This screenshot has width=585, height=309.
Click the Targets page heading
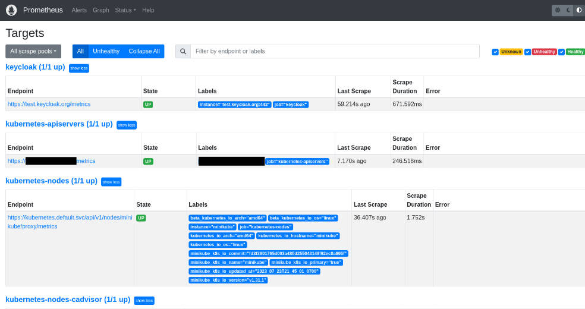pyautogui.click(x=25, y=33)
